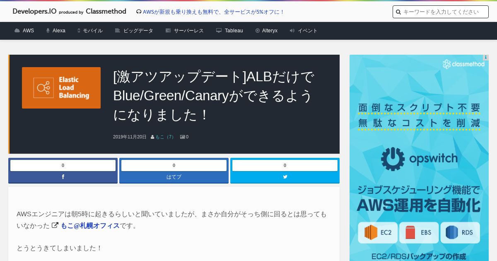Click the microphone icon beside Alexa
497x261 pixels.
point(48,31)
